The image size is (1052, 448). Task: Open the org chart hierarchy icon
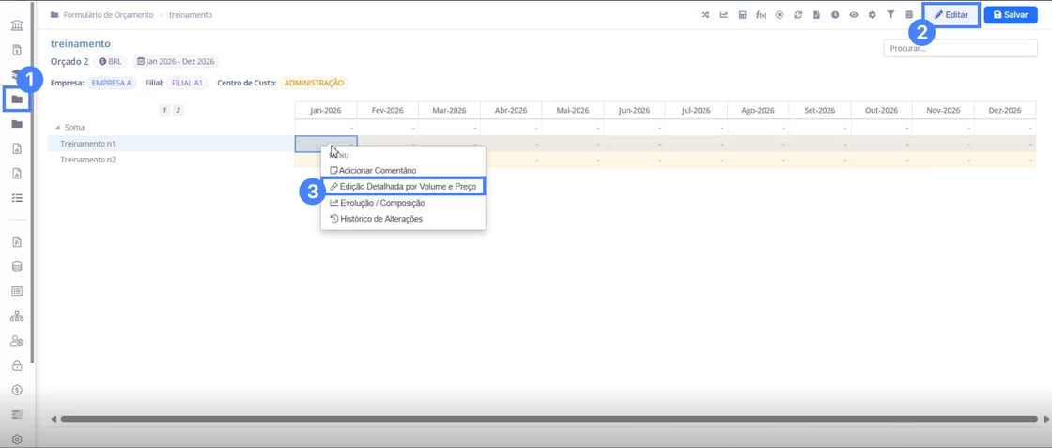[x=17, y=316]
